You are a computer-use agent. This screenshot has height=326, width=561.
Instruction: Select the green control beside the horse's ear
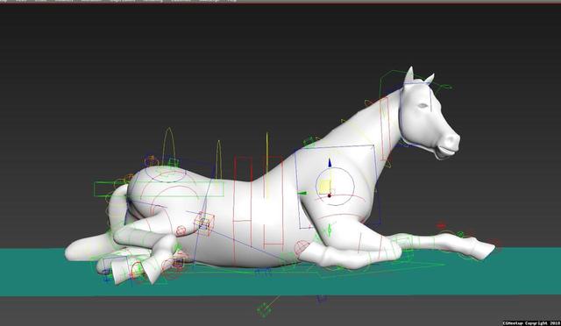tap(444, 86)
